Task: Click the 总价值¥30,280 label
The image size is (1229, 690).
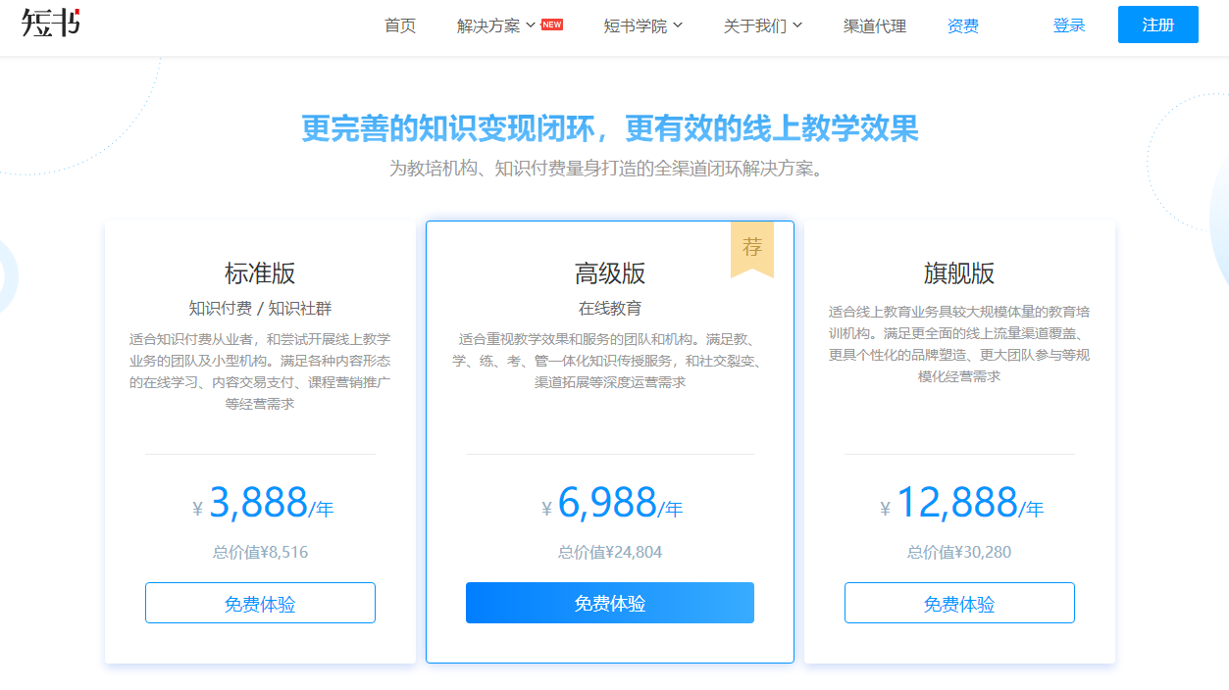Action: (x=959, y=552)
